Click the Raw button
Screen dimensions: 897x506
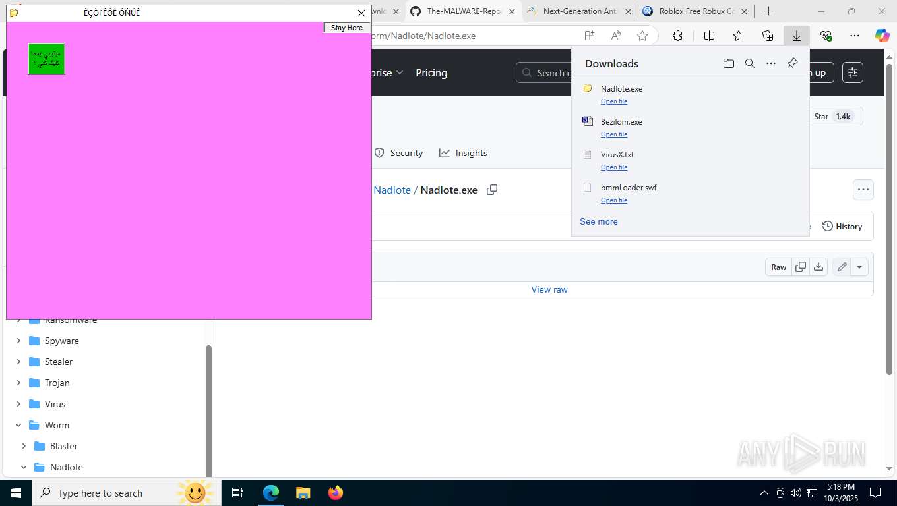pyautogui.click(x=779, y=267)
